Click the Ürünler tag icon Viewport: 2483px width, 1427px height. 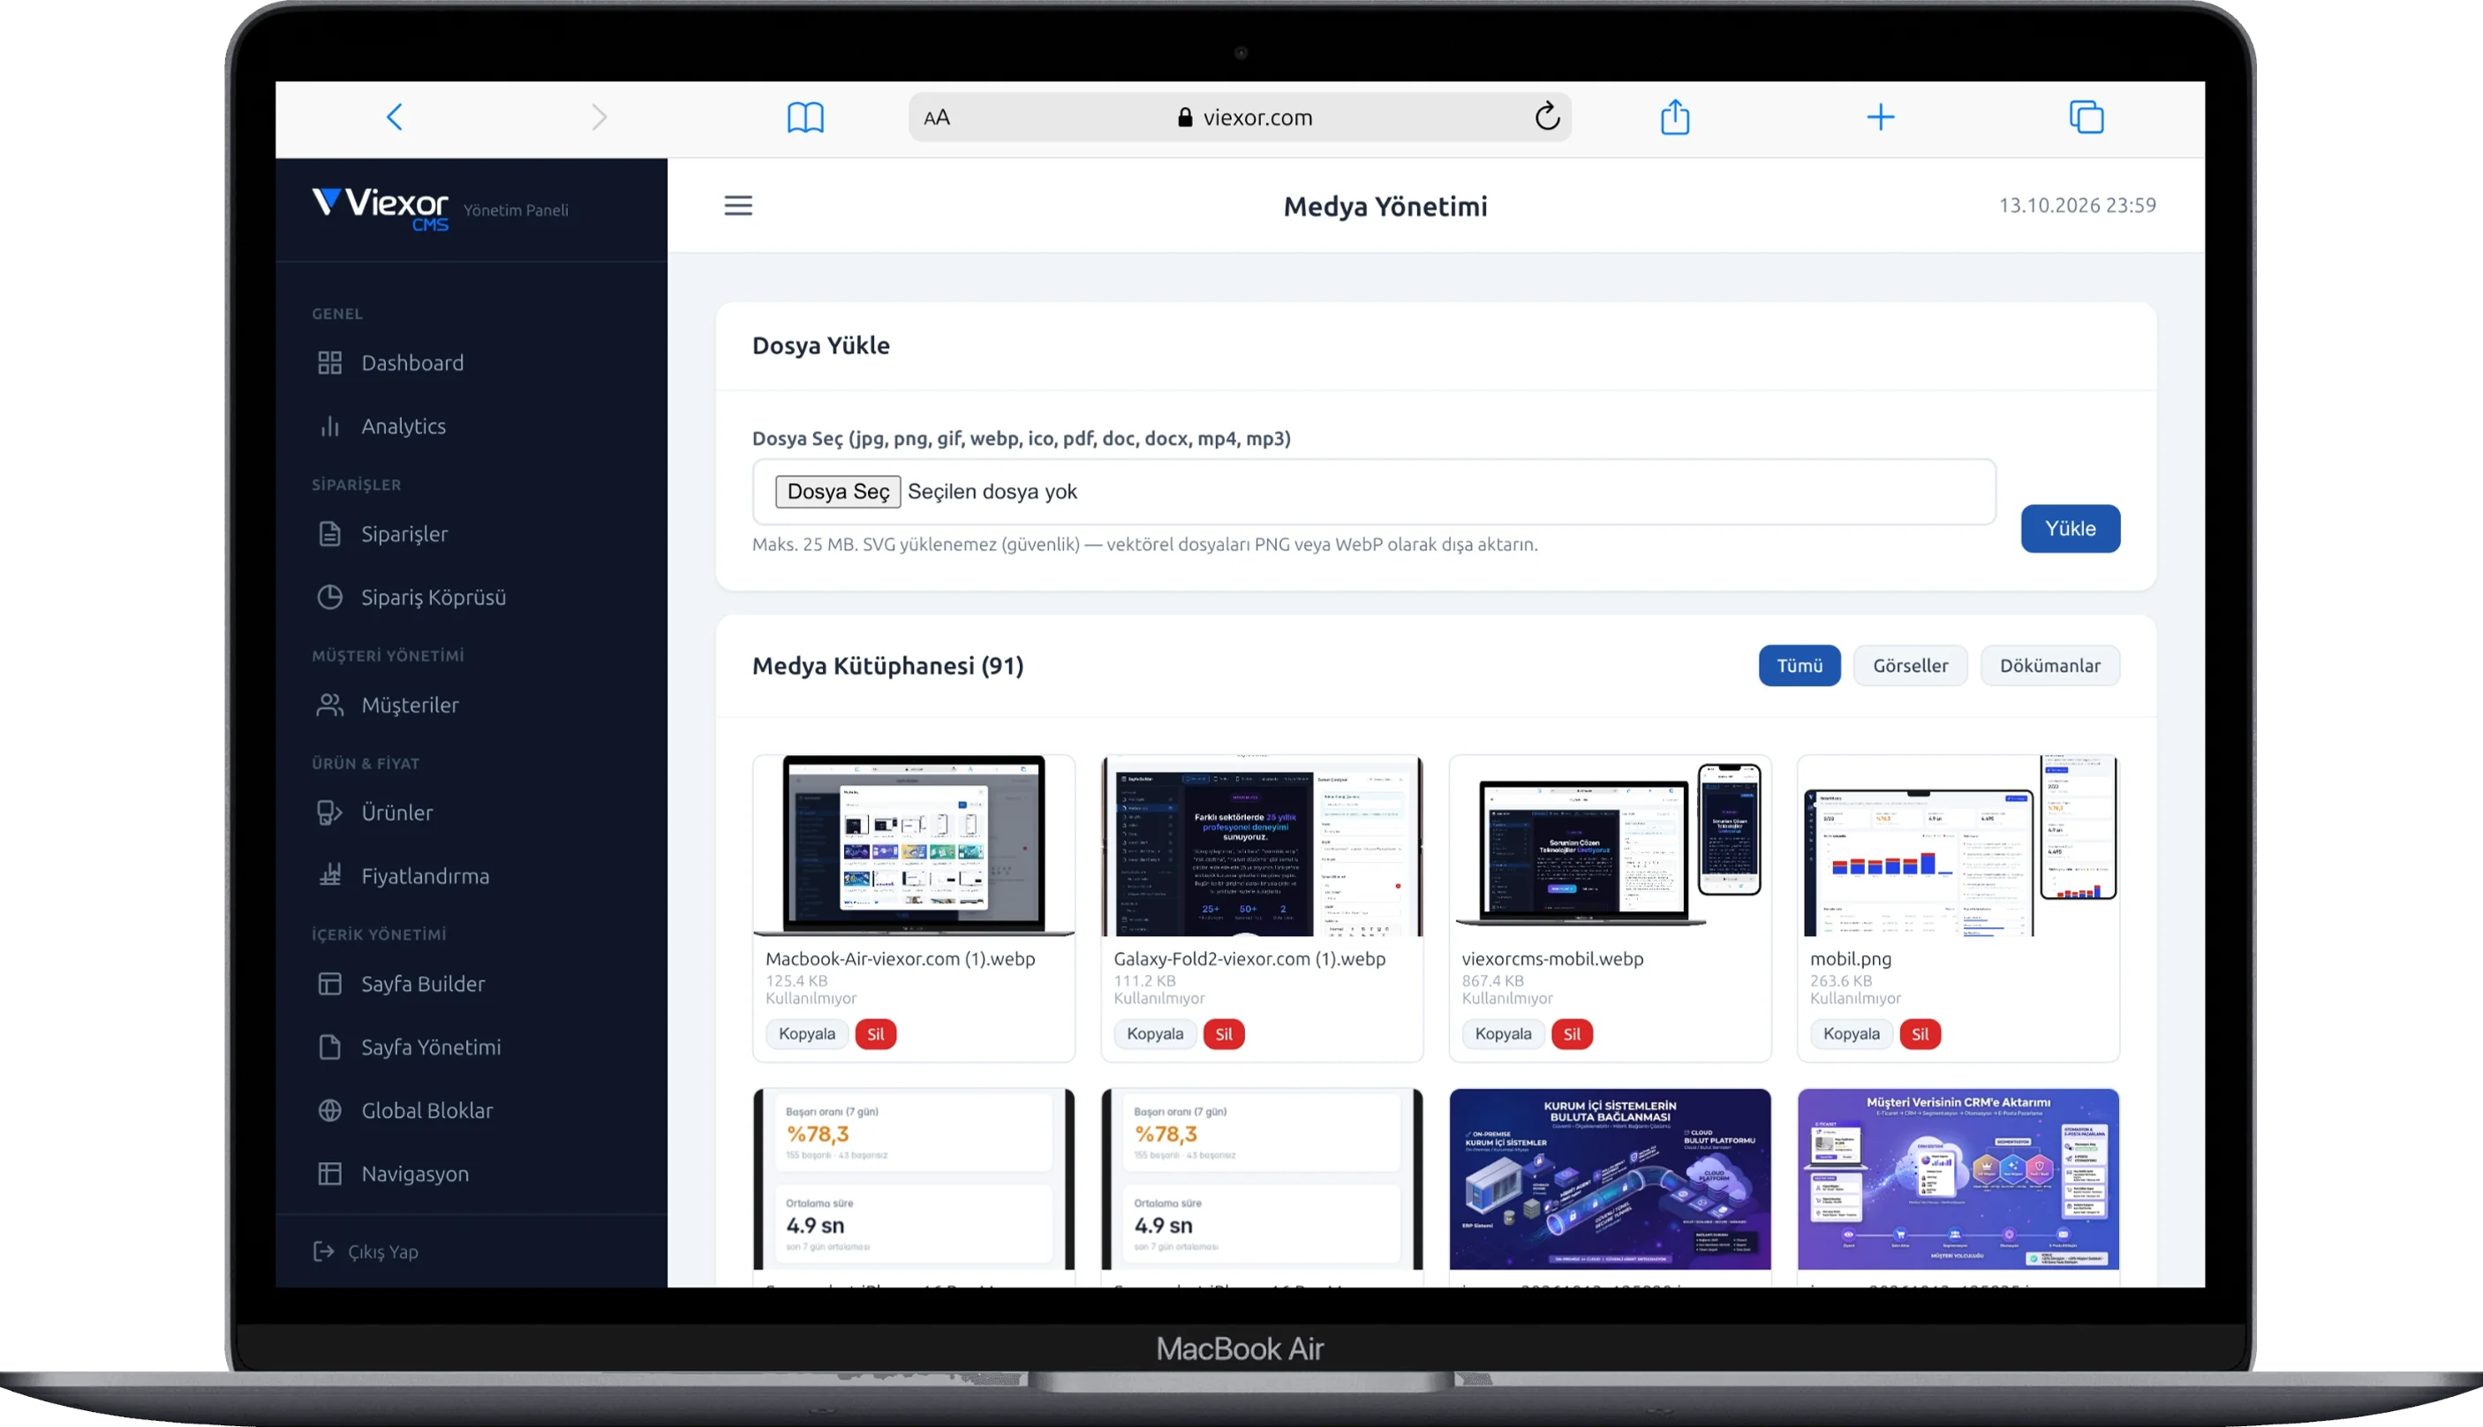pos(330,812)
